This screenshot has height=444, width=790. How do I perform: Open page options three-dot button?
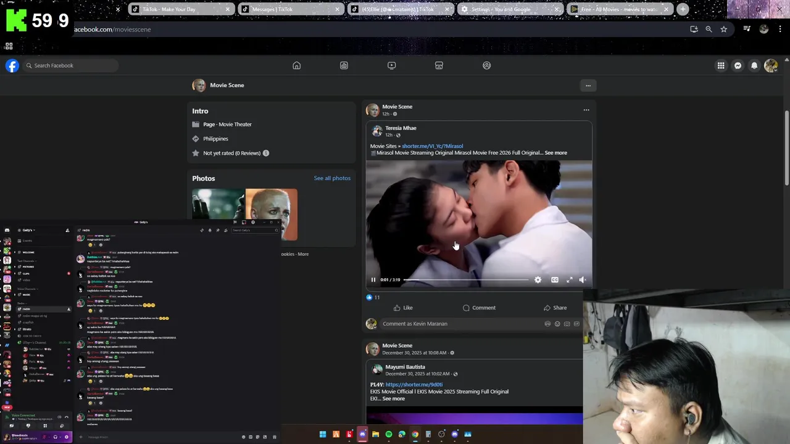pos(588,86)
